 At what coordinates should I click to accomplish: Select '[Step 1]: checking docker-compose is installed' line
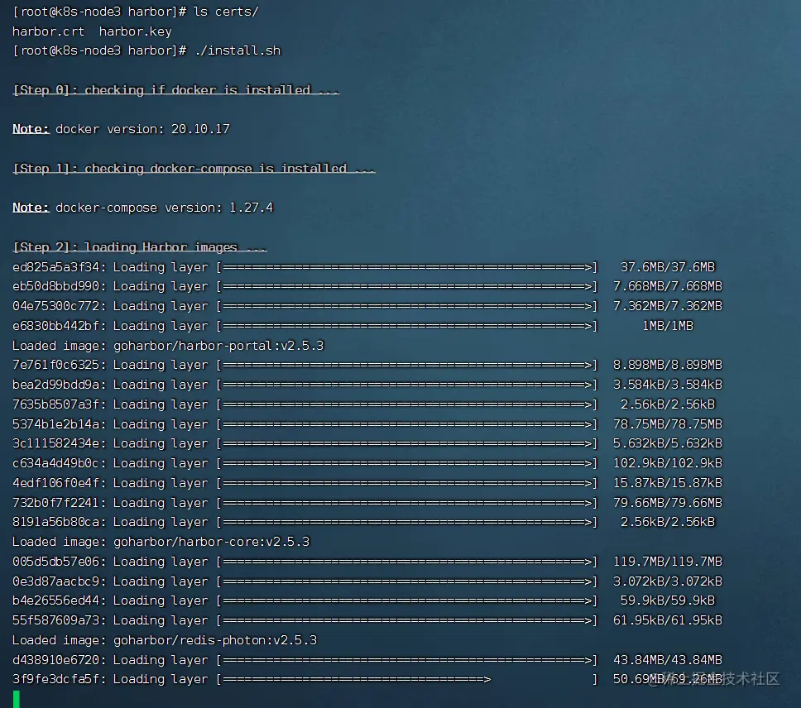(x=194, y=169)
